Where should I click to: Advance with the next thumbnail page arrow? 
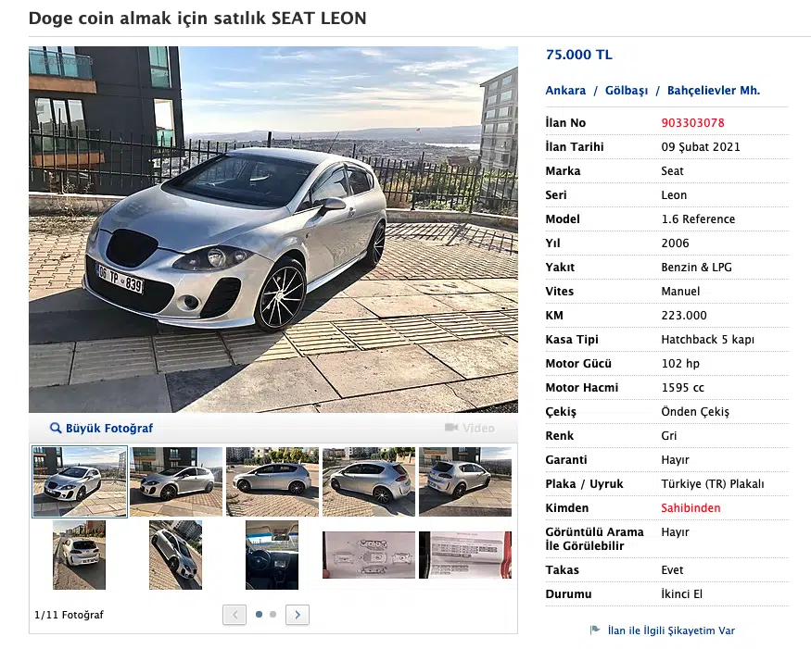click(297, 614)
